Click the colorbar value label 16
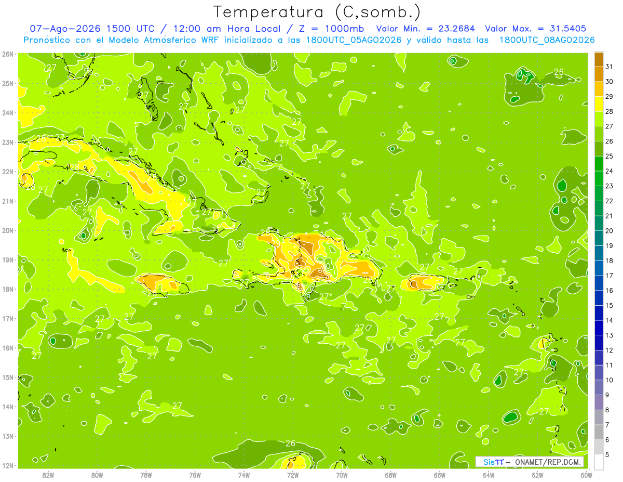This screenshot has height=482, width=623. click(610, 290)
